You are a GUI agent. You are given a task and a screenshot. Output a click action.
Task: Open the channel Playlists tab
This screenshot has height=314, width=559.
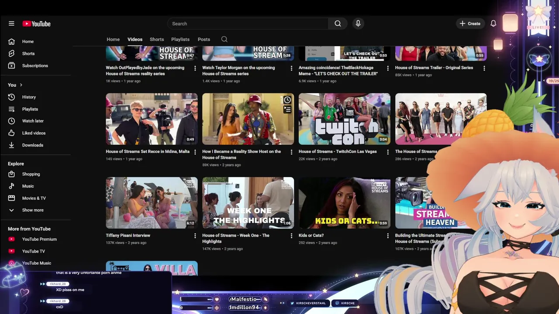(x=180, y=39)
